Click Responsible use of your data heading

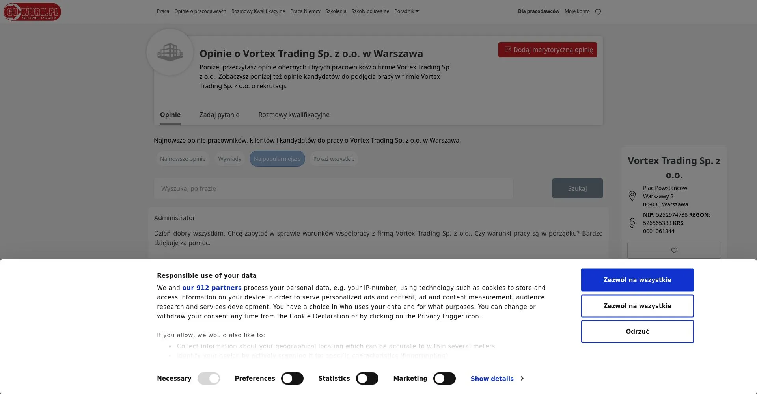(207, 276)
